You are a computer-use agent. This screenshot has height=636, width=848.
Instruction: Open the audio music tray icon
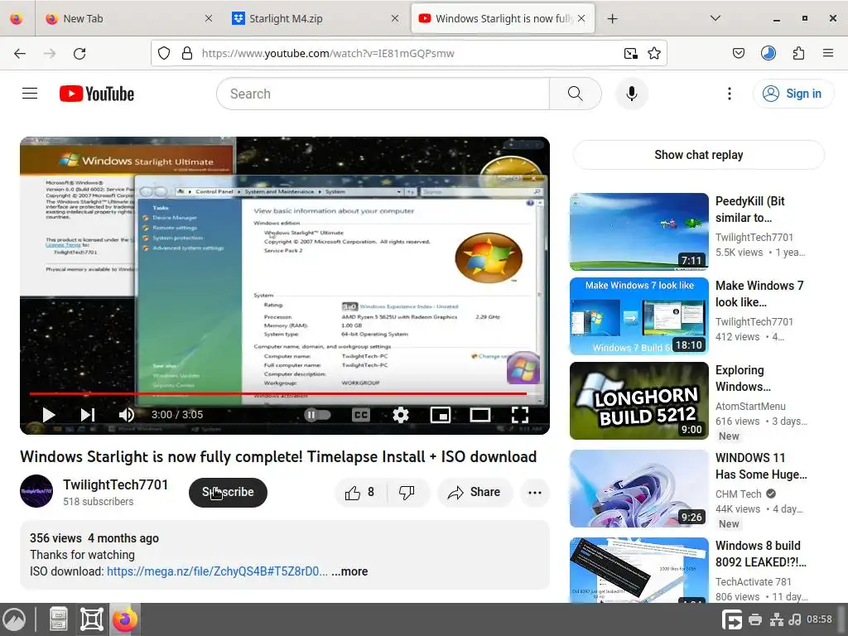tap(794, 619)
